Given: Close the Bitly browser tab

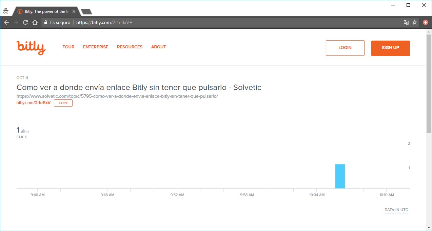Looking at the screenshot, I should point(74,11).
